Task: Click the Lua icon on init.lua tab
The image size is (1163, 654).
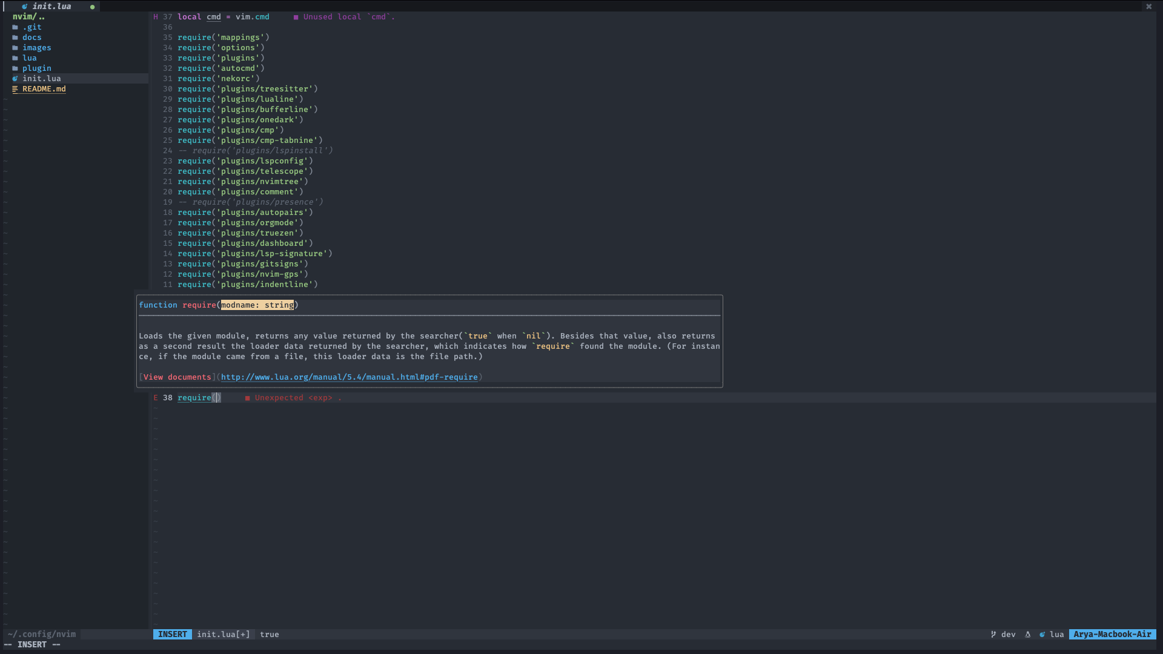Action: tap(24, 6)
